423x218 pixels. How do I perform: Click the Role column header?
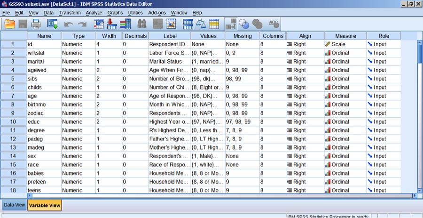(384, 36)
